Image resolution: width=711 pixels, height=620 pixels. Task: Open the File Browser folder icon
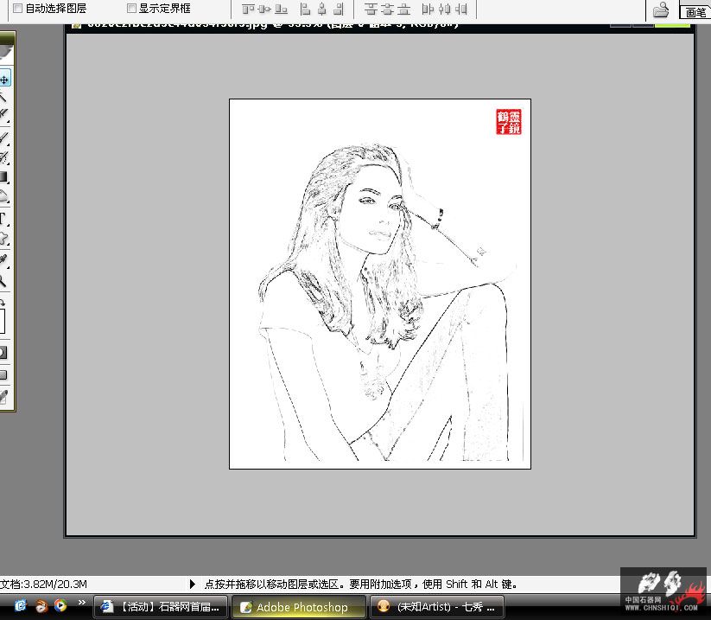click(661, 10)
